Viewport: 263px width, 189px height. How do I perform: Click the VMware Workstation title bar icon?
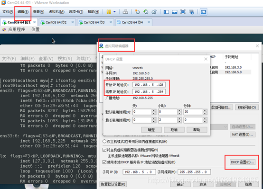click(3, 2)
